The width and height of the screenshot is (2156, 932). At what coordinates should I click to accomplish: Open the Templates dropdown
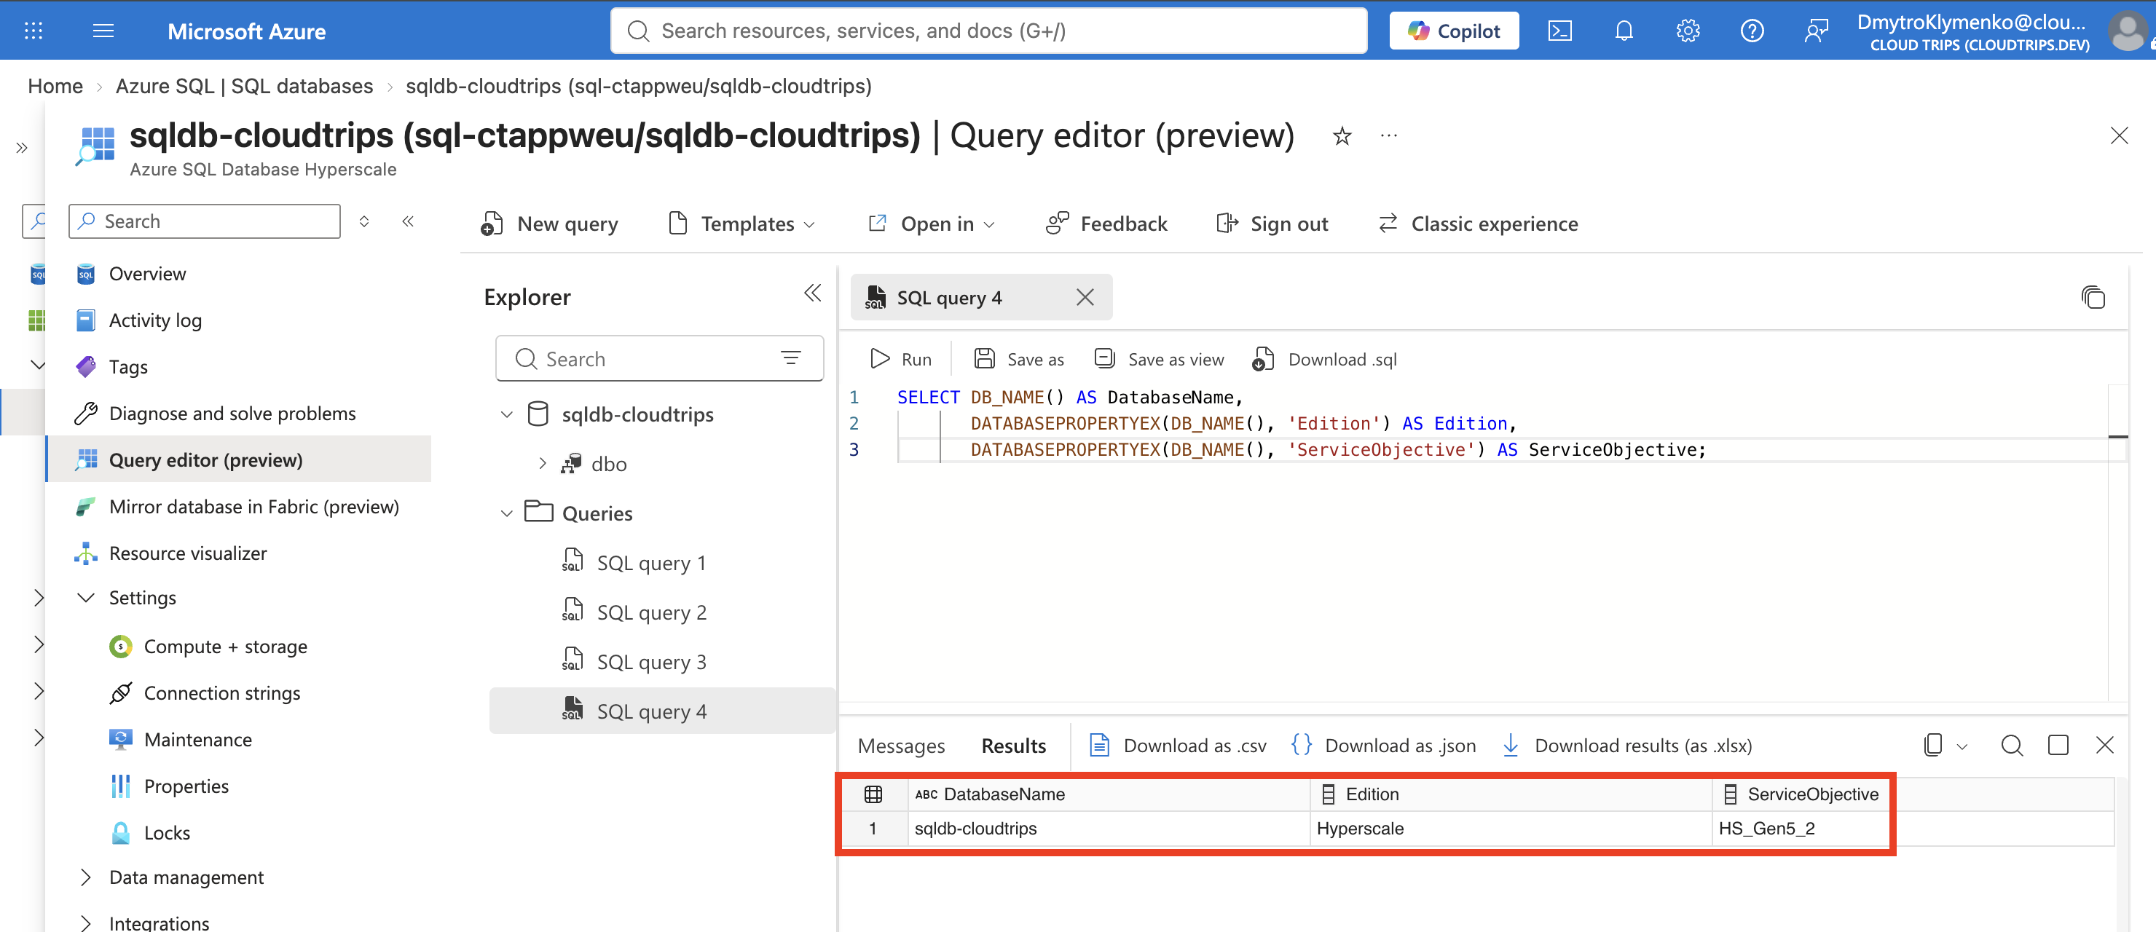(x=741, y=224)
